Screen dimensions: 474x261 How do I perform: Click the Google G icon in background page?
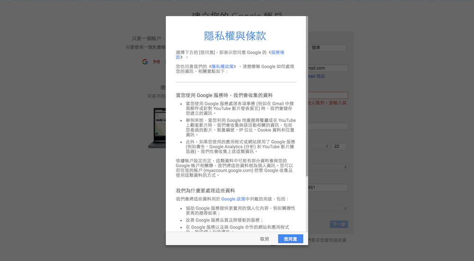click(145, 62)
